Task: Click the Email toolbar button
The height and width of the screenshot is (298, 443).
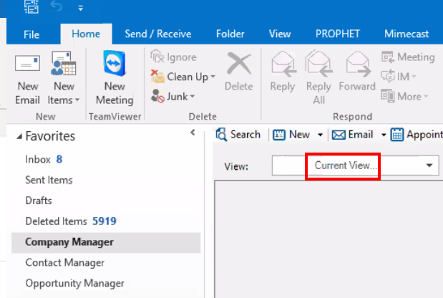Action: coord(352,135)
